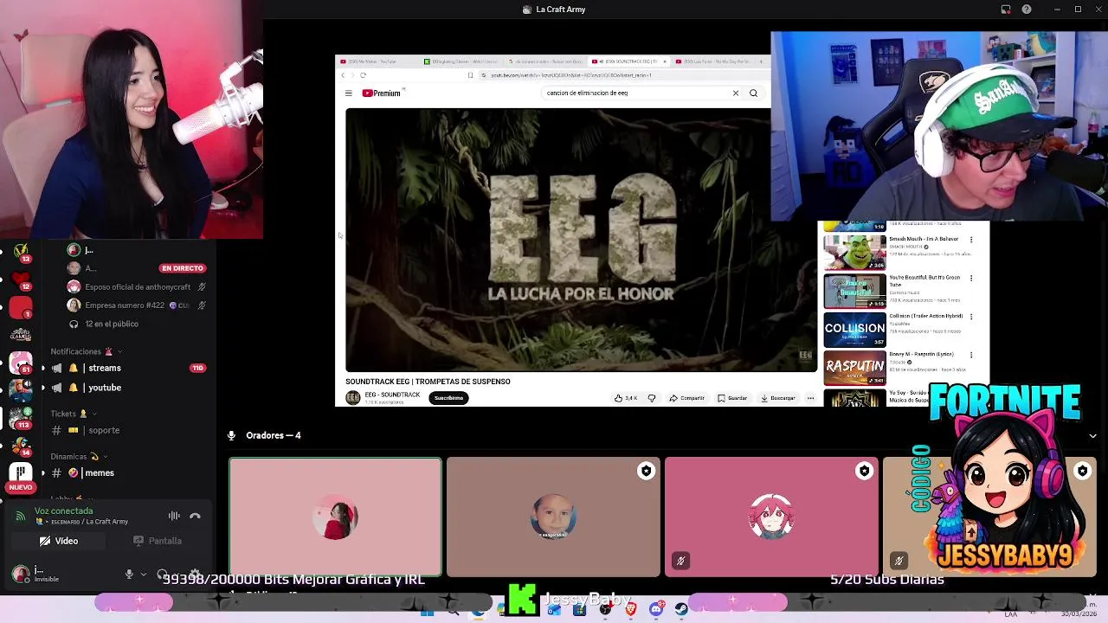Open Discord user settings gear

(195, 574)
